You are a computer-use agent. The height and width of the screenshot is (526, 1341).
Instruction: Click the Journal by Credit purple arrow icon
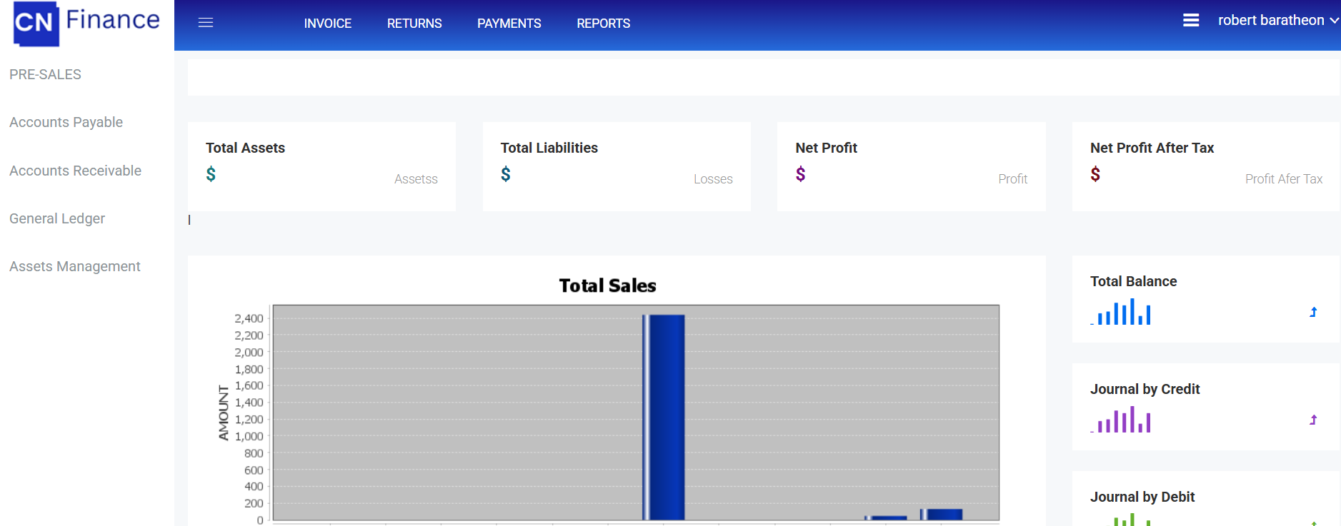coord(1313,420)
